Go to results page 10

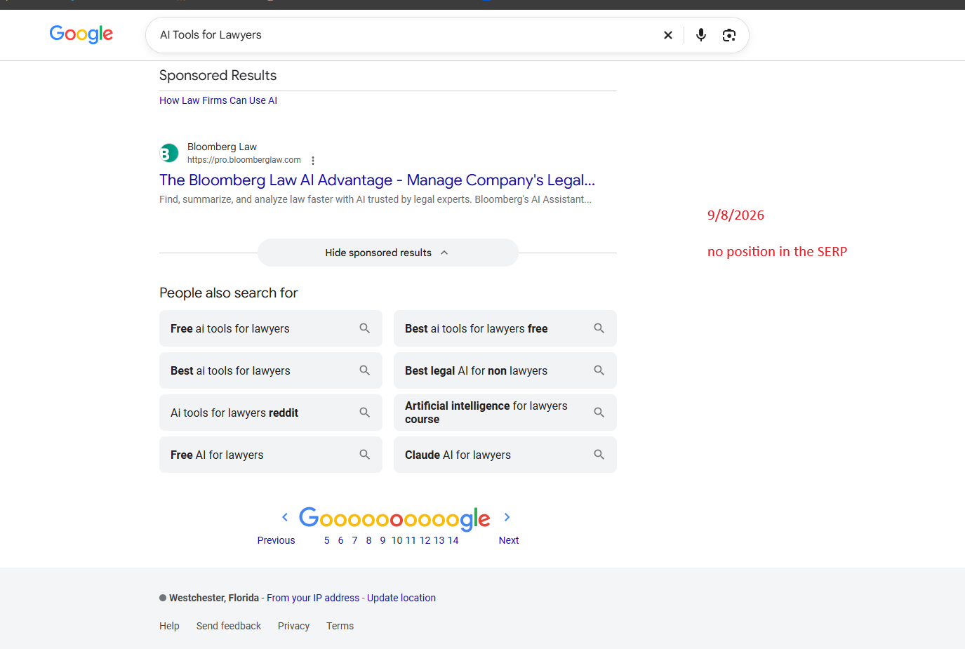tap(397, 540)
